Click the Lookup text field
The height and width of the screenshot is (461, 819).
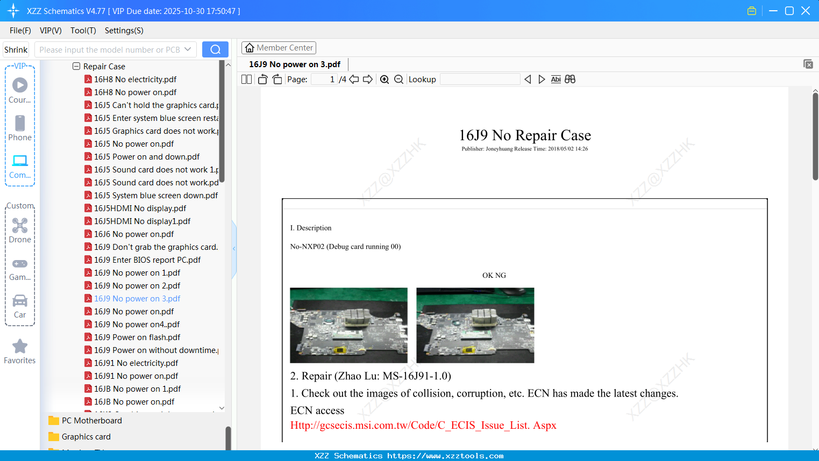click(480, 80)
